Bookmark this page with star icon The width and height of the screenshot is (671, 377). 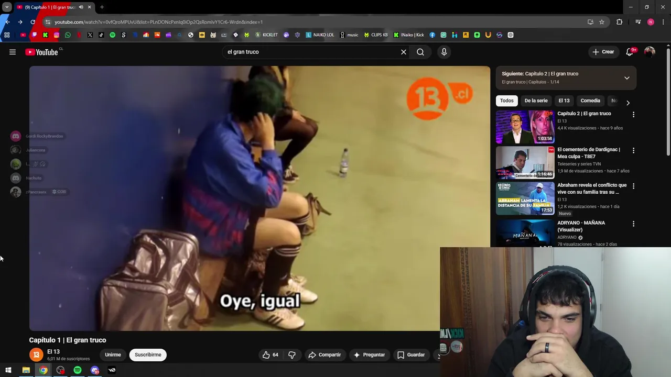click(x=602, y=22)
